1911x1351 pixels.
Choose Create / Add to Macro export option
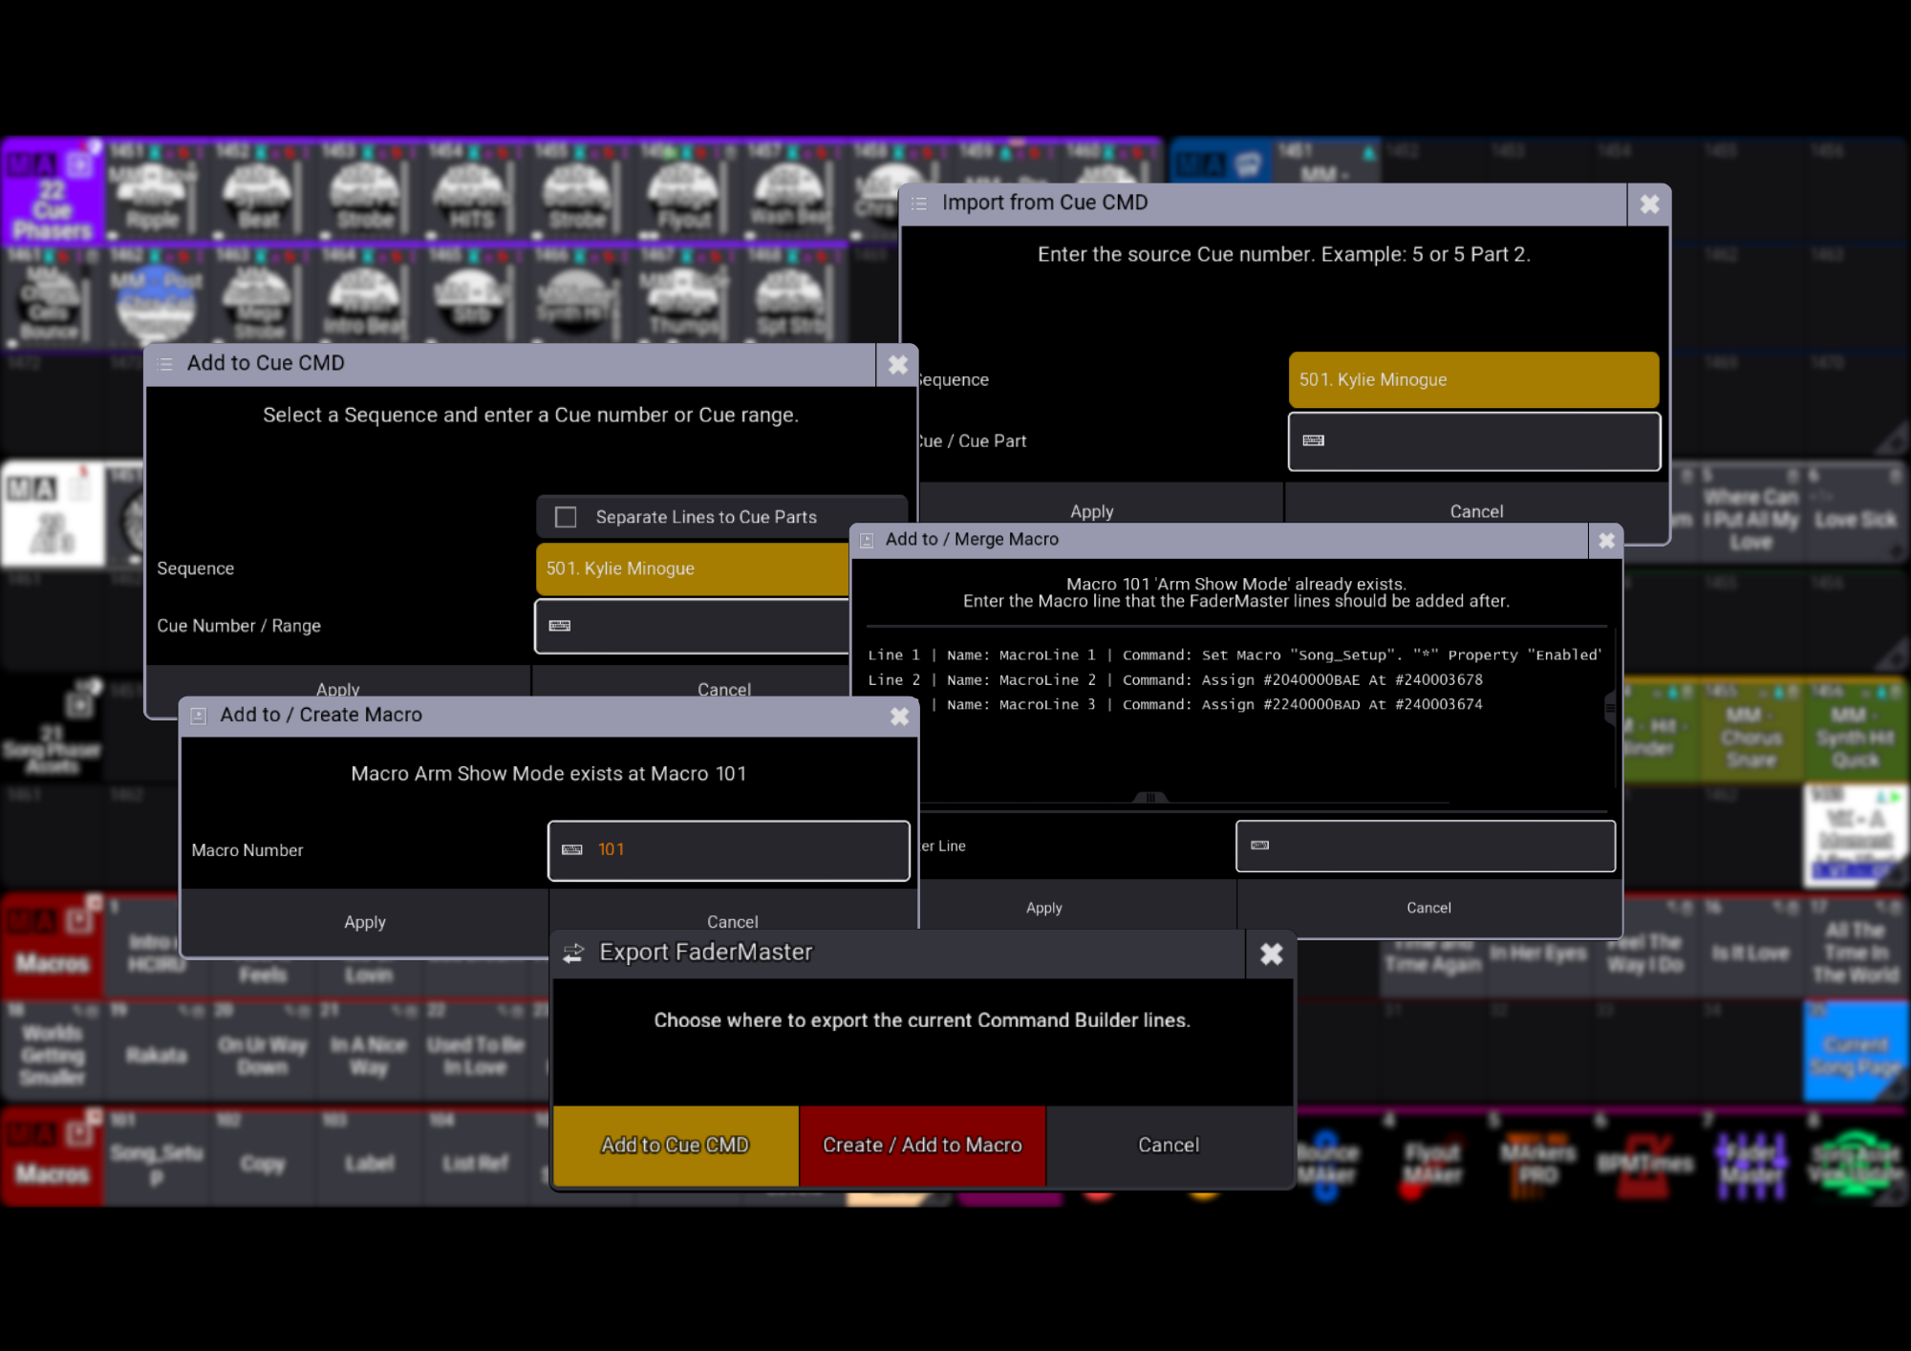coord(923,1145)
